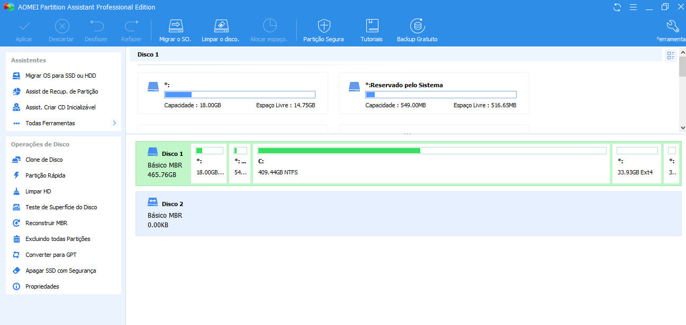Select the Reservado pelo Sistema partition card
Viewport: 686px width, 325px height.
pyautogui.click(x=434, y=93)
